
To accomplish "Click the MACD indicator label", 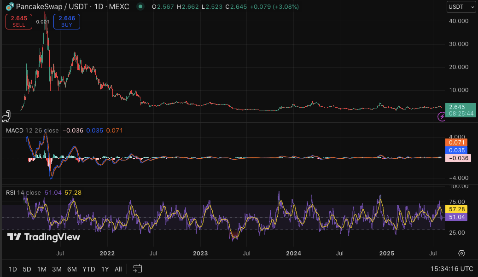I will coord(15,131).
